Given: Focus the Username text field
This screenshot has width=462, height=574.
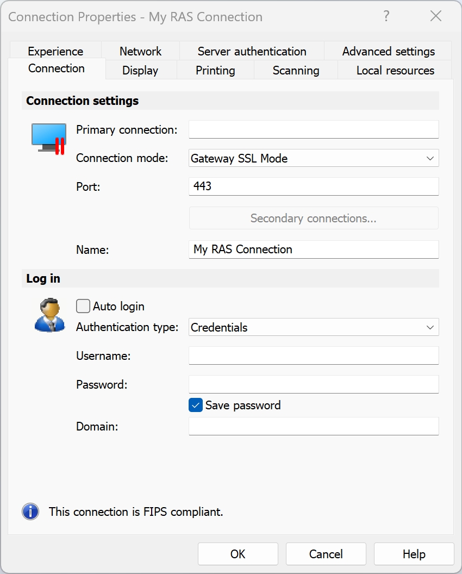Looking at the screenshot, I should point(314,356).
